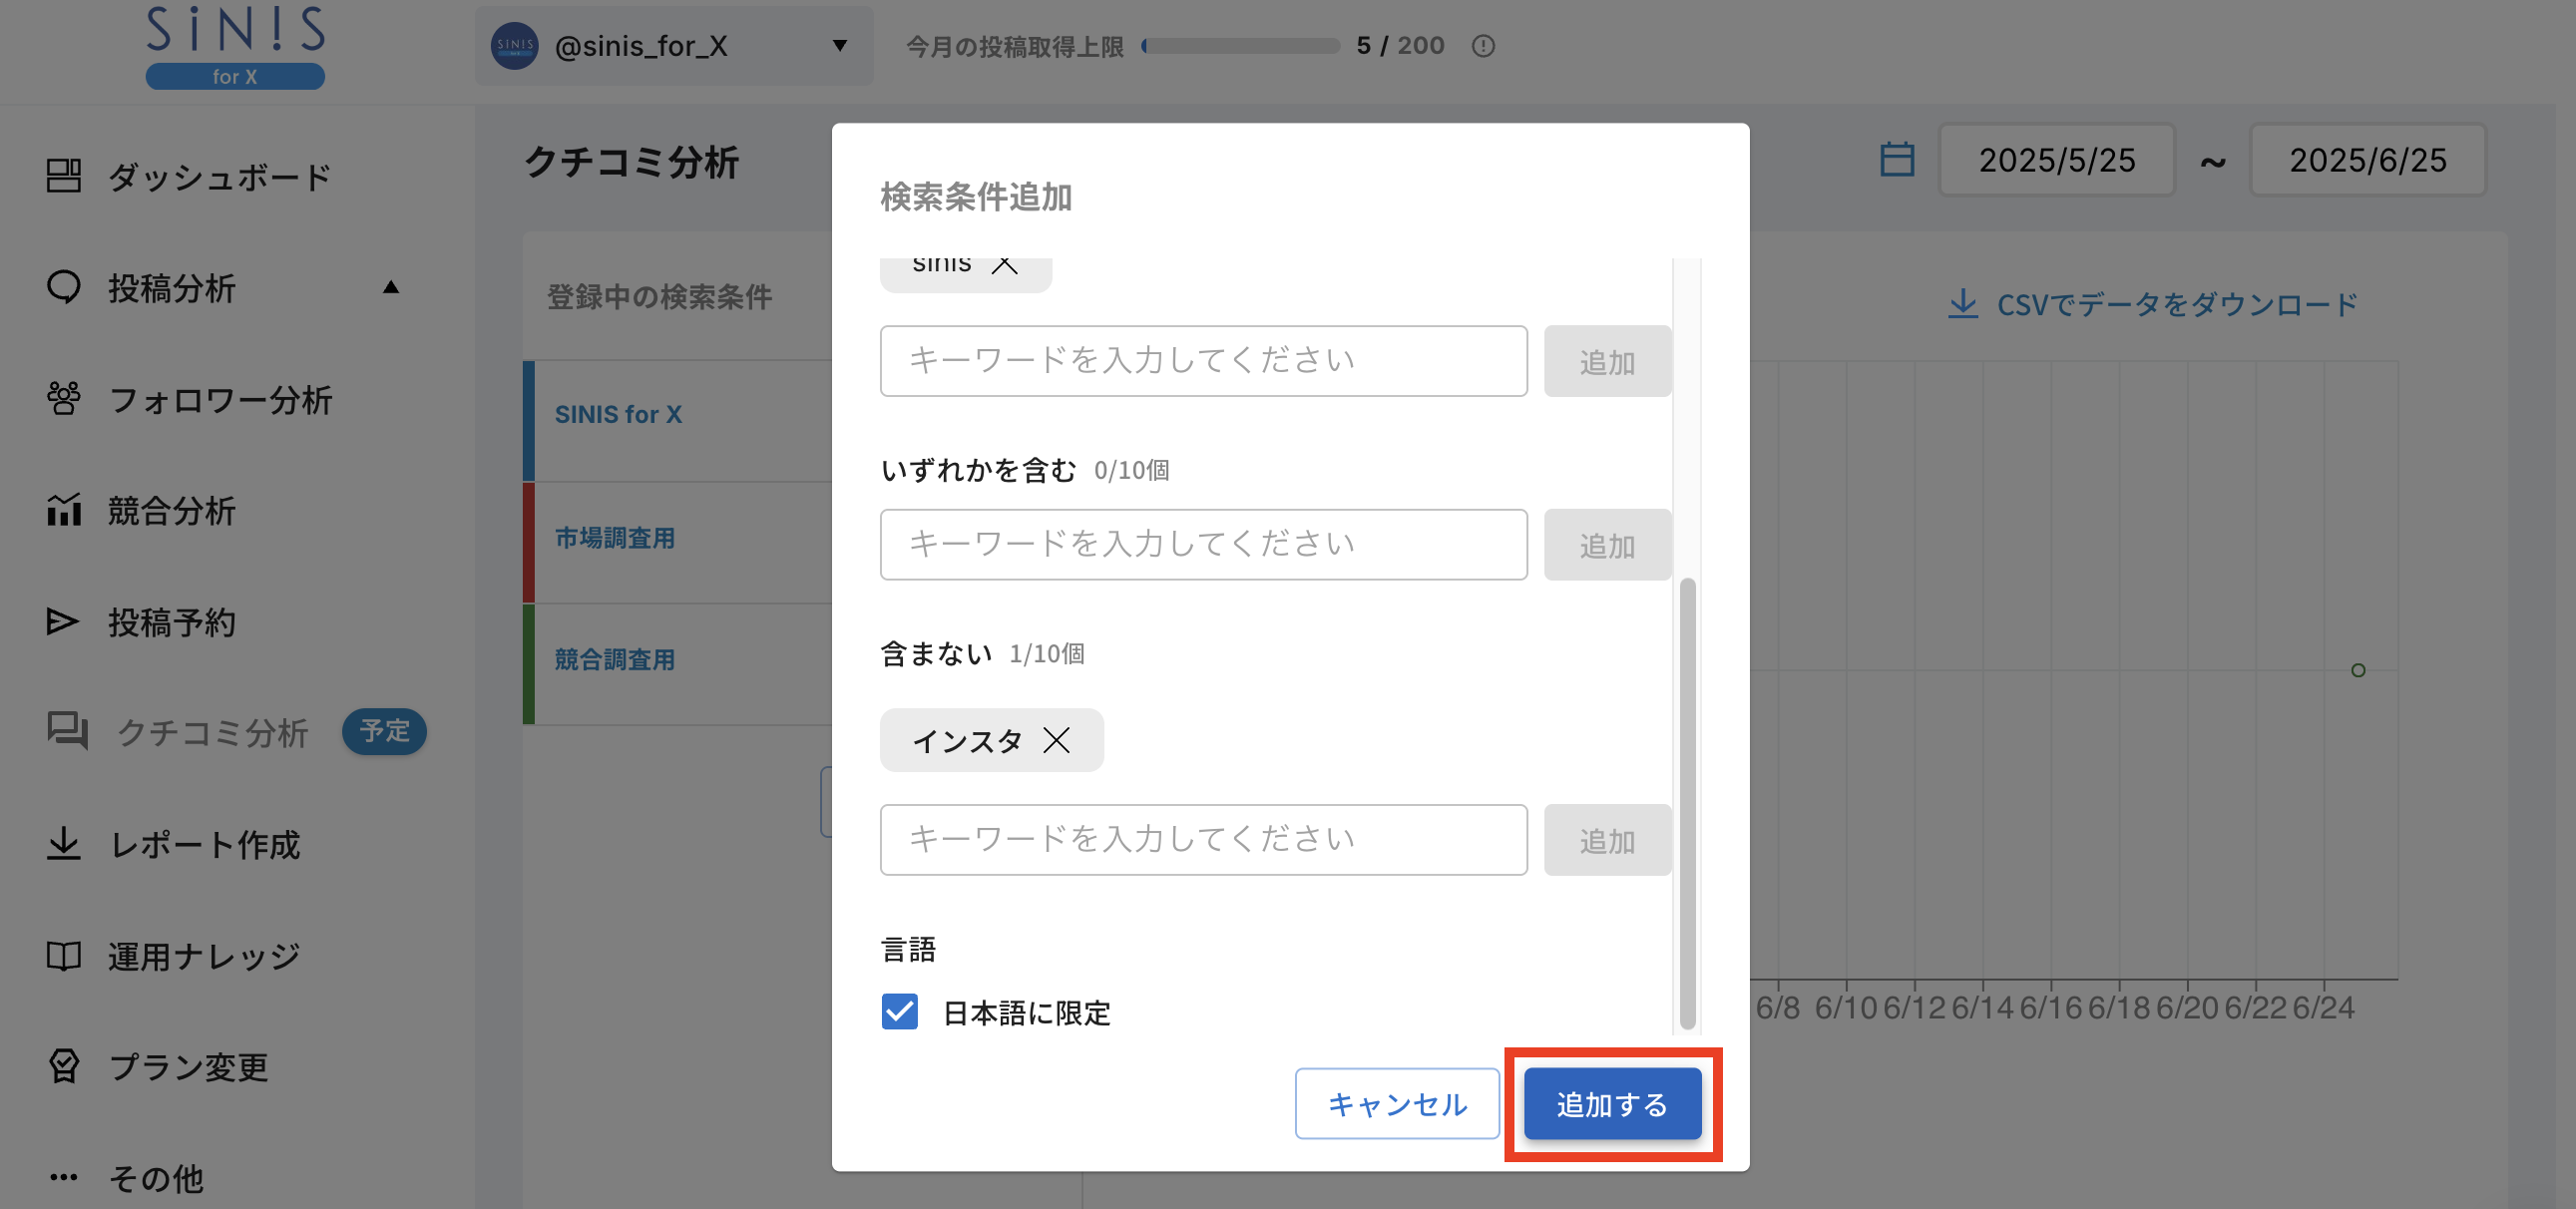
Task: Click the followers people icon
Action: click(64, 398)
